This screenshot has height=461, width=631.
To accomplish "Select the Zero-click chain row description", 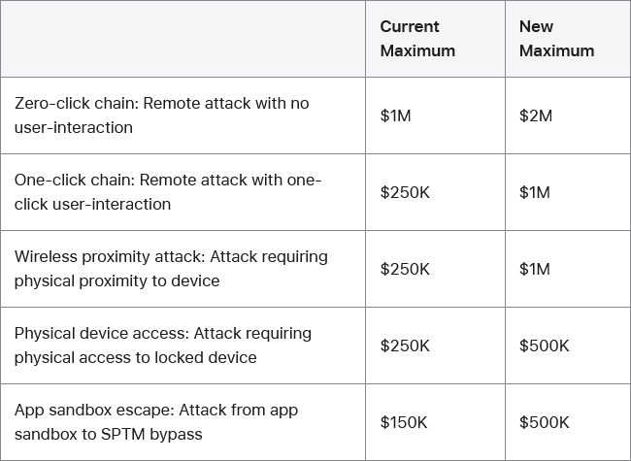I will (x=161, y=115).
